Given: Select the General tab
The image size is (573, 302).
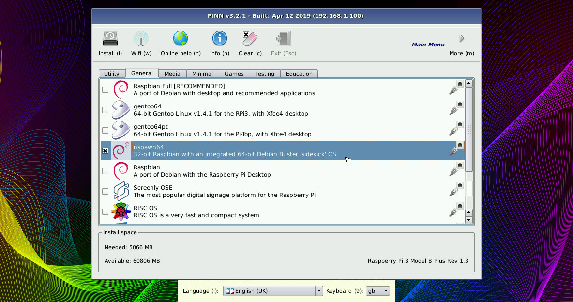Looking at the screenshot, I should pyautogui.click(x=142, y=73).
